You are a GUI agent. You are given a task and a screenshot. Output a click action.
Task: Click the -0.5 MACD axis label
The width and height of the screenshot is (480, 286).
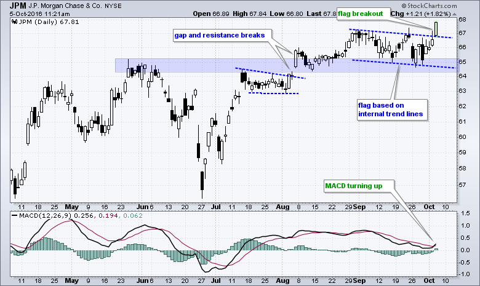click(x=465, y=263)
